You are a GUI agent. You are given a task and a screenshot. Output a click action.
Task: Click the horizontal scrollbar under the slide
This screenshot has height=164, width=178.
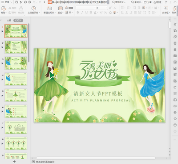tap(96, 158)
